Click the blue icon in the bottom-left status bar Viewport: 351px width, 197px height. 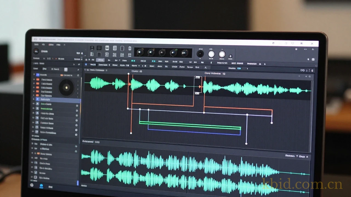[41, 186]
